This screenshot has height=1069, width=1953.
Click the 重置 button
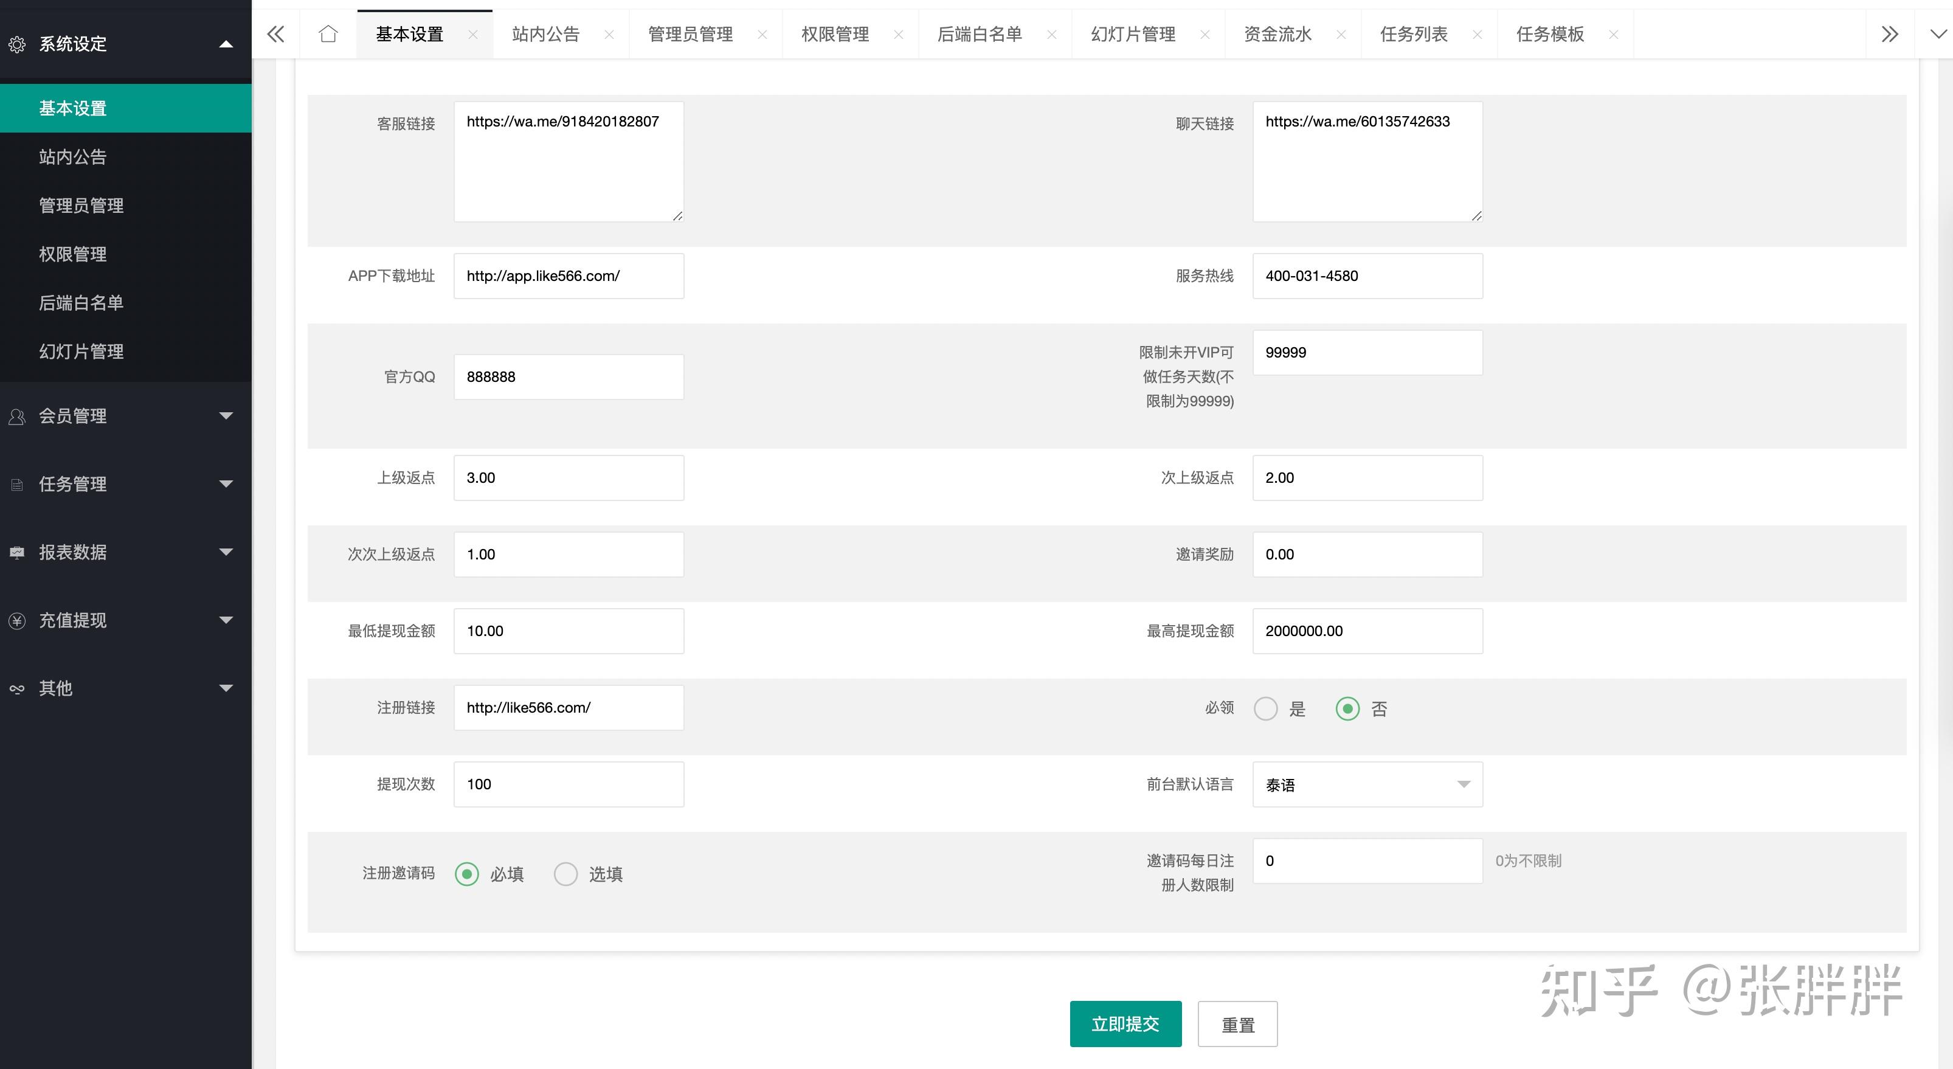(1237, 1024)
